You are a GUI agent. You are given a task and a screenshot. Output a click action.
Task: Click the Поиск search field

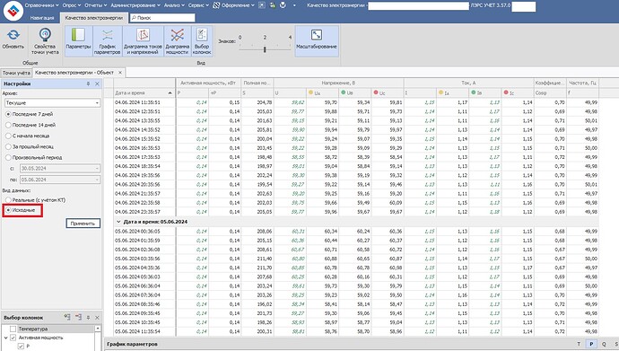pos(162,18)
